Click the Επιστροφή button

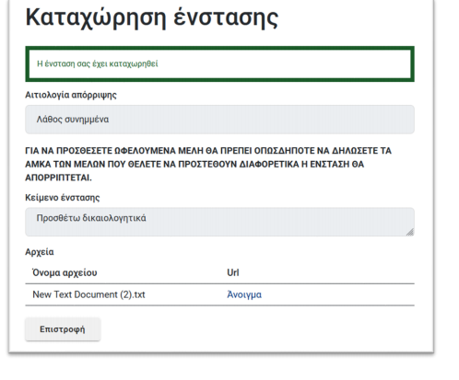[63, 329]
